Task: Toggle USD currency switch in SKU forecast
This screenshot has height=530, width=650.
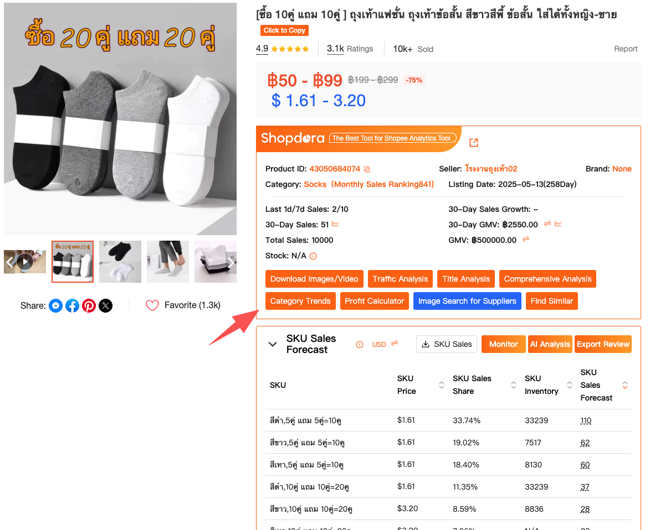Action: click(x=395, y=344)
